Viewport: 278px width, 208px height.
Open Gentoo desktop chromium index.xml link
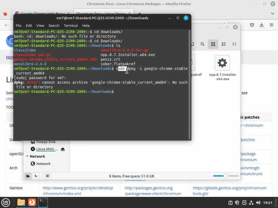click(78, 191)
